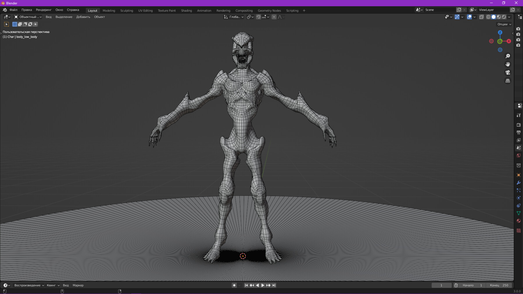The width and height of the screenshot is (523, 294).
Task: Expand the viewport shading dropdown arrow
Action: (x=509, y=17)
